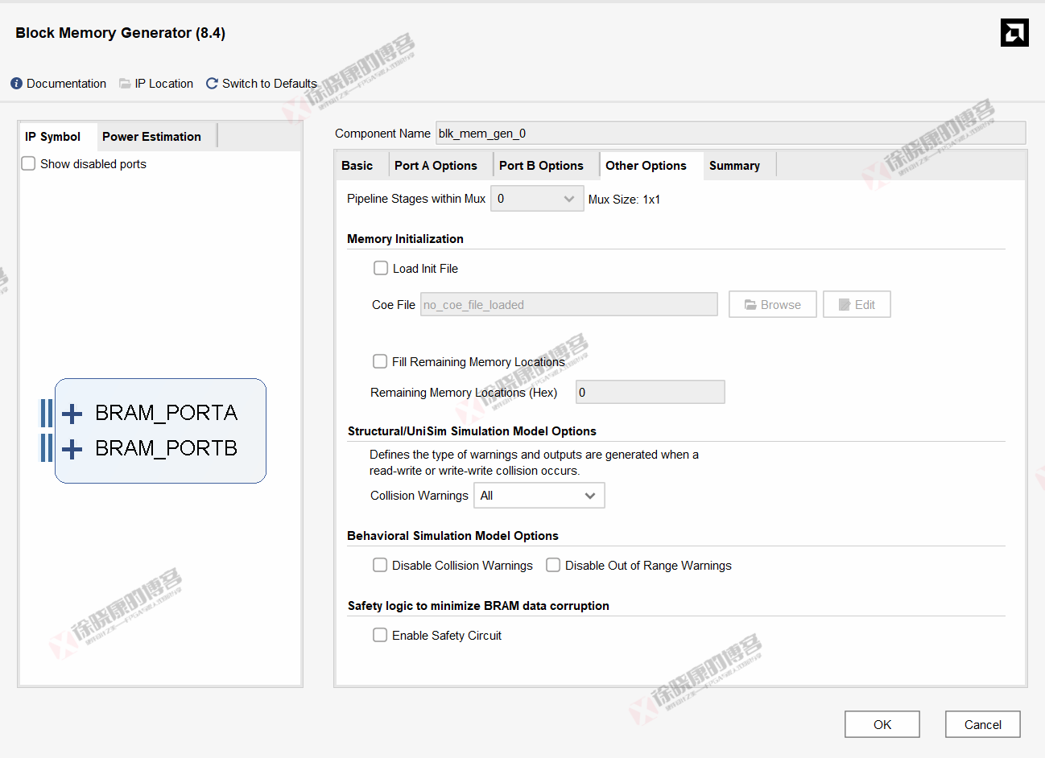Click the Edit pencil icon beside Browse
The image size is (1045, 758).
point(845,304)
